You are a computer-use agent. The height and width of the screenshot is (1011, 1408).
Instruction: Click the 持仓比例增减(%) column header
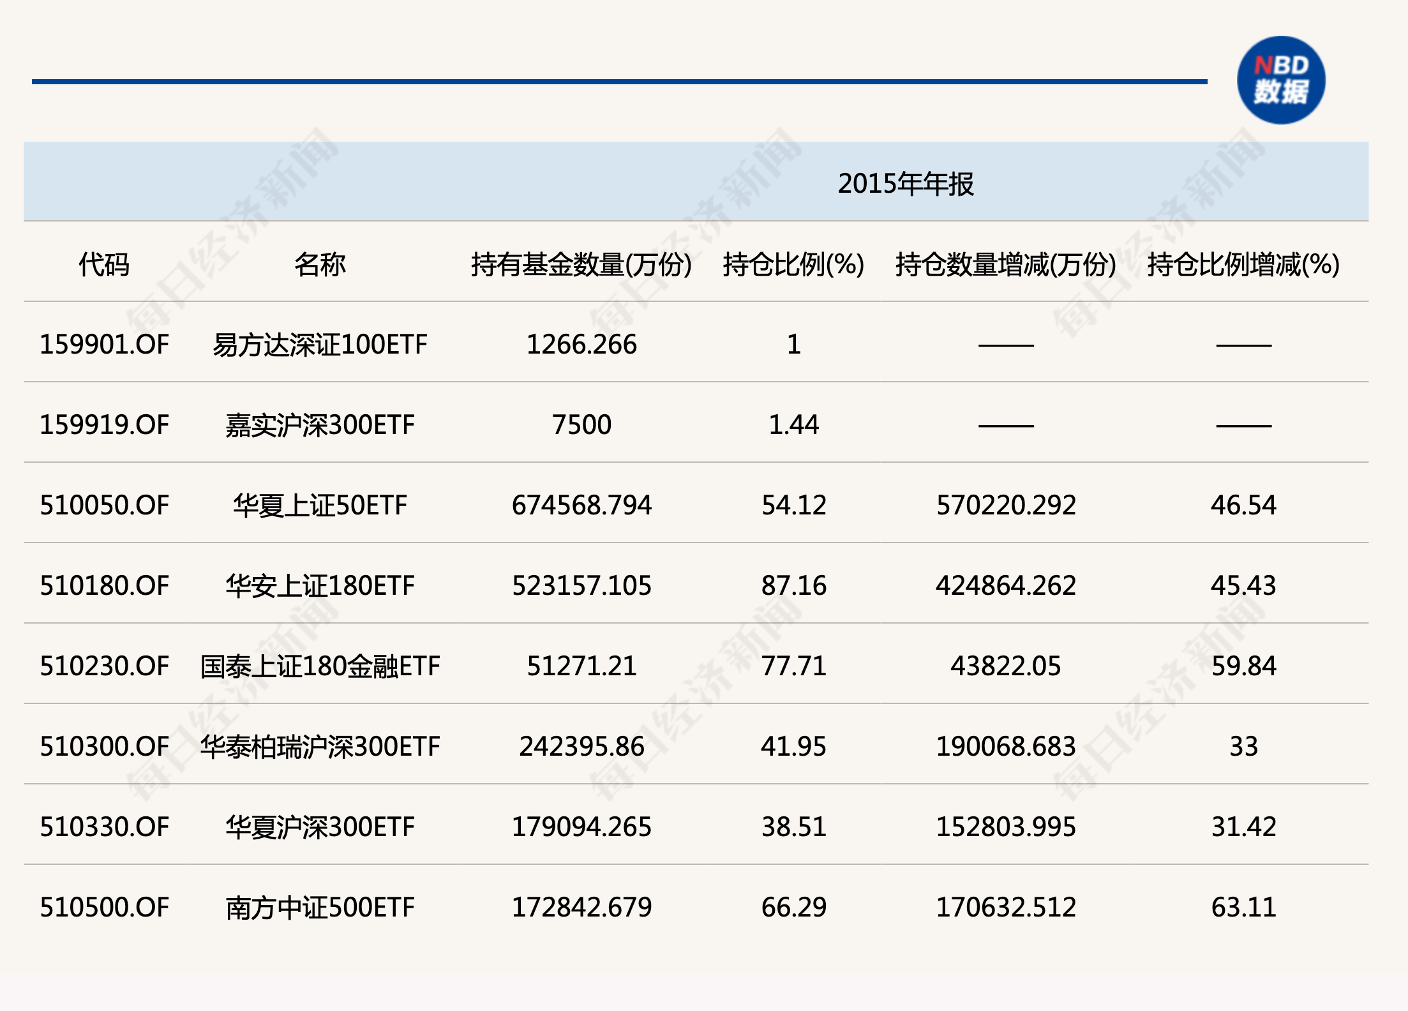(1243, 264)
